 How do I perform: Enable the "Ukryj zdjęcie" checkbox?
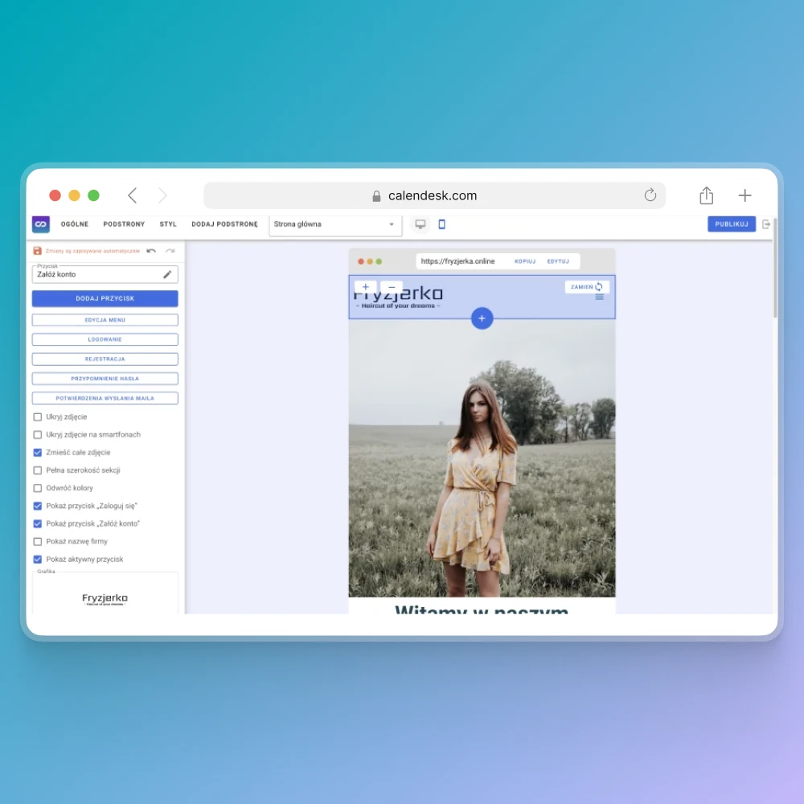coord(38,416)
